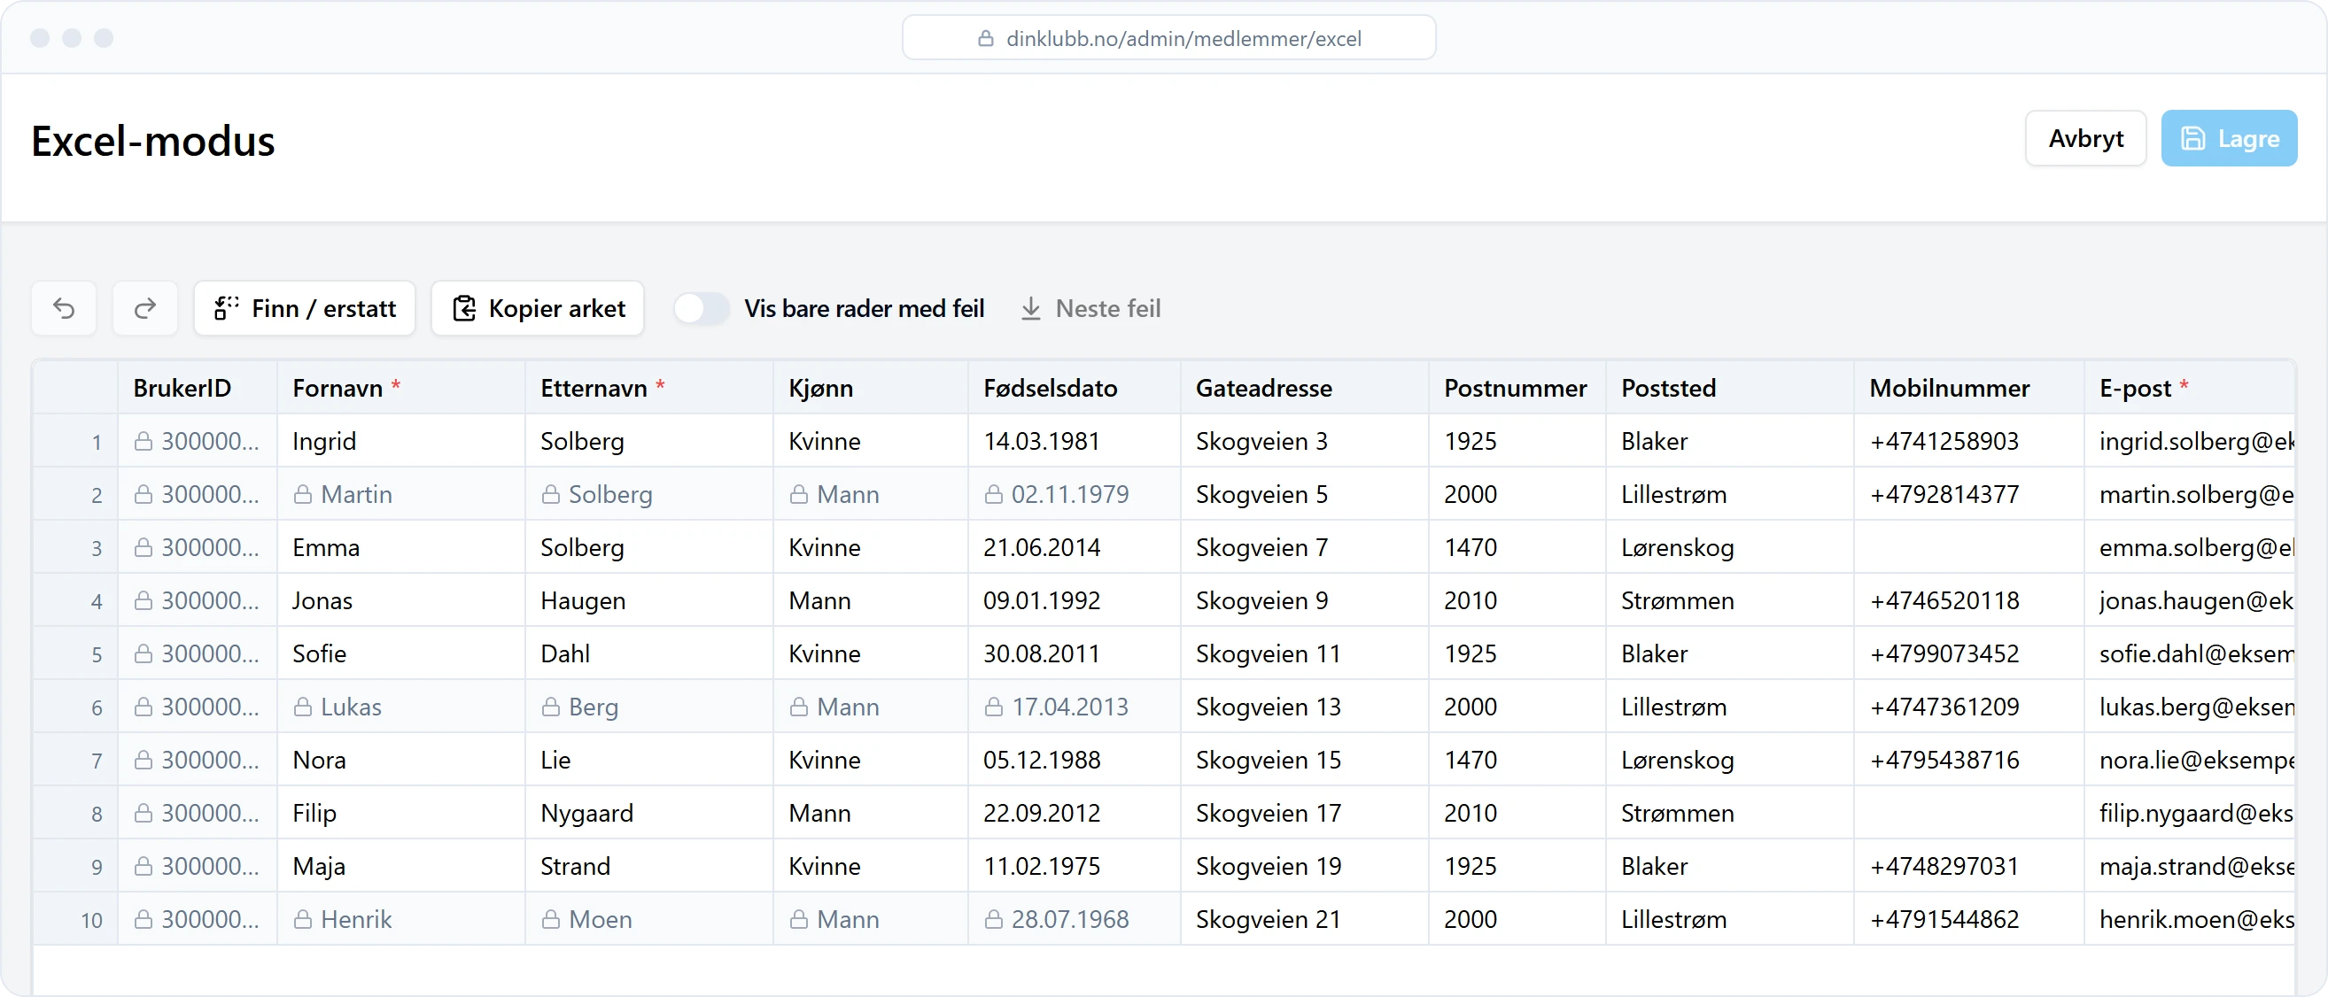Click lock icon on BrukerID in row 1
Screen dimensions: 2328x997
click(143, 442)
